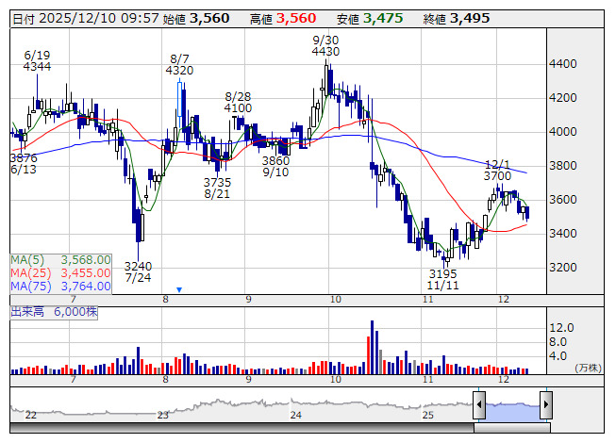The height and width of the screenshot is (443, 616).
Task: Click the 3735 8/21 annotation
Action: (217, 188)
